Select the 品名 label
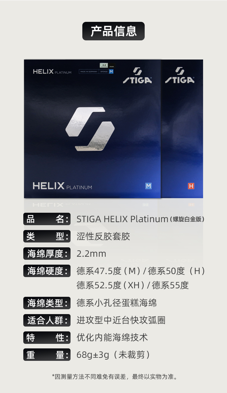Screen dimensions: 227x393 pos(47,219)
